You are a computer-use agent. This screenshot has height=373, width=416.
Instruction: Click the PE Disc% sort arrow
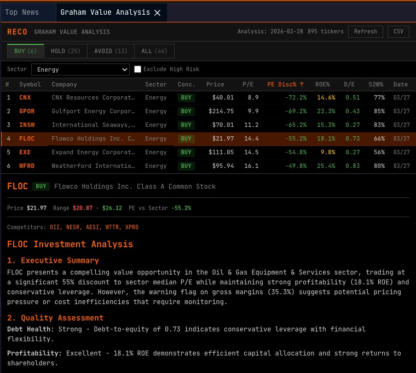(302, 85)
